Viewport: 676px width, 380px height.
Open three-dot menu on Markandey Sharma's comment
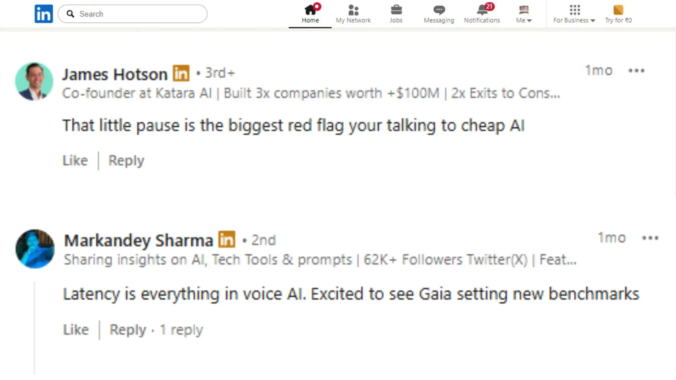pos(650,238)
